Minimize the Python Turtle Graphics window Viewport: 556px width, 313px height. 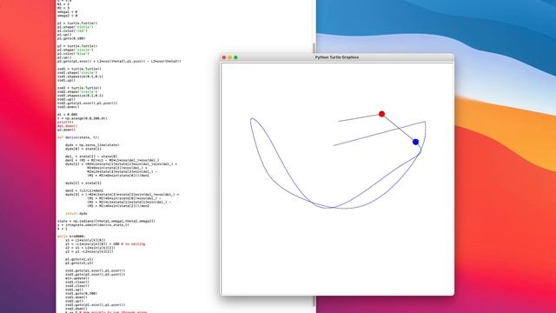pyautogui.click(x=229, y=57)
